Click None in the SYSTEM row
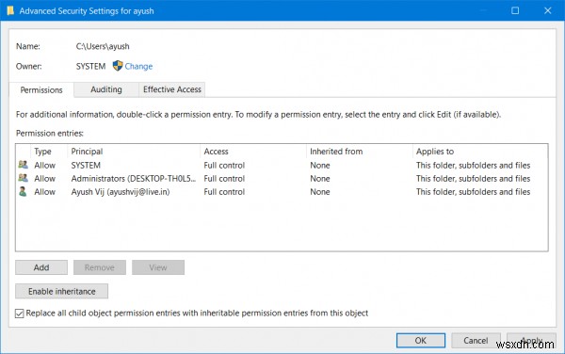 tap(320, 166)
